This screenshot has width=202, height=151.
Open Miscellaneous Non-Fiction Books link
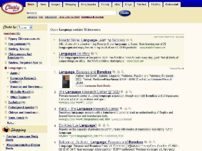pos(23,147)
